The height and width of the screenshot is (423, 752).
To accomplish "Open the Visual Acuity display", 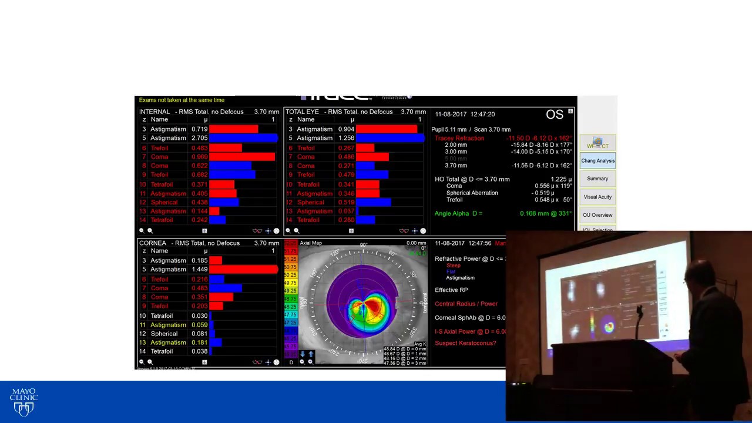I will (597, 197).
